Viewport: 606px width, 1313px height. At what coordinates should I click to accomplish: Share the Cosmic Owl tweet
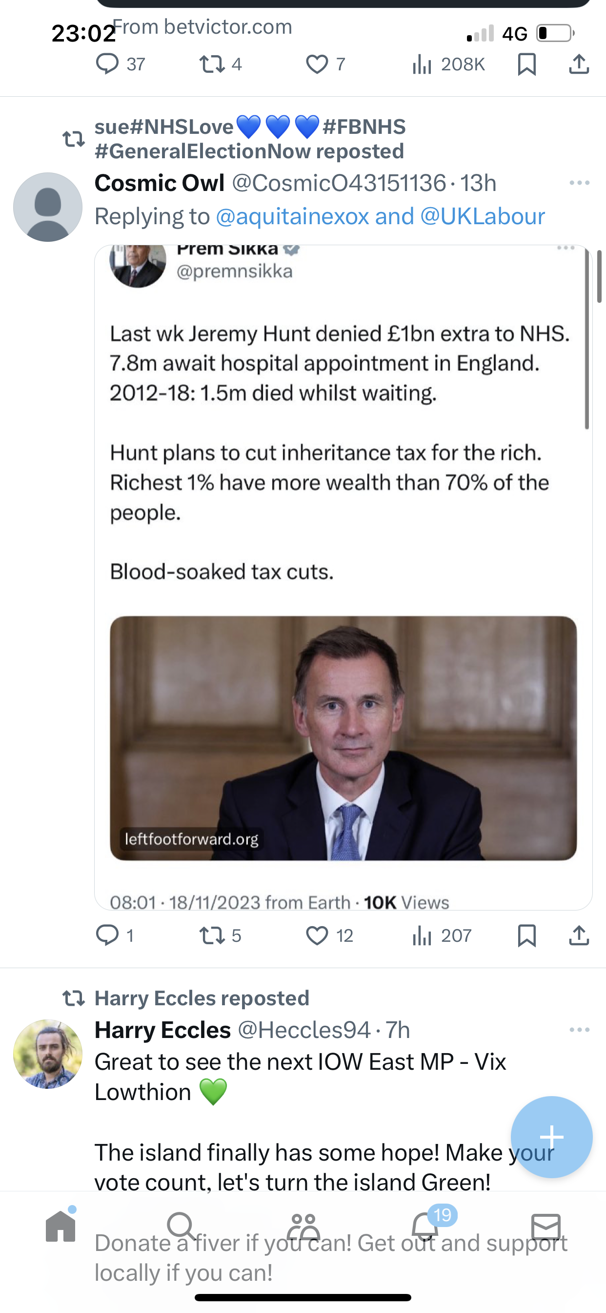tap(579, 935)
